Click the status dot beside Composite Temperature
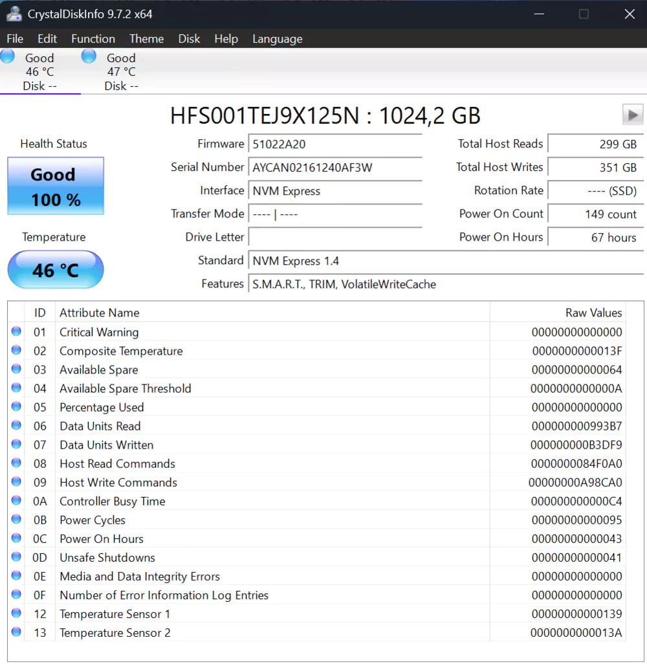This screenshot has width=647, height=664. tap(16, 350)
